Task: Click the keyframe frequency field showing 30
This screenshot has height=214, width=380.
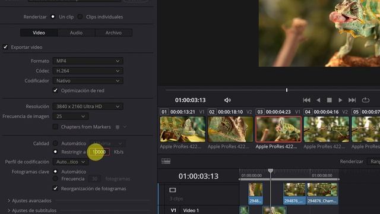Action: [95, 179]
